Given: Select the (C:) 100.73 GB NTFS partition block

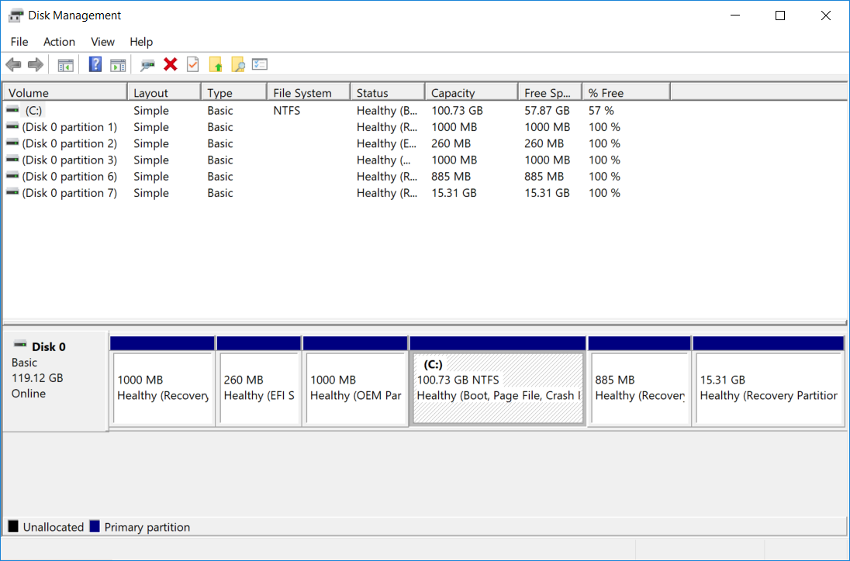Looking at the screenshot, I should 498,381.
